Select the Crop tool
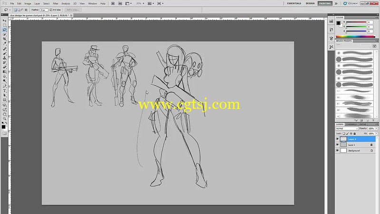Screen dimensions: 380x214 point(5,39)
